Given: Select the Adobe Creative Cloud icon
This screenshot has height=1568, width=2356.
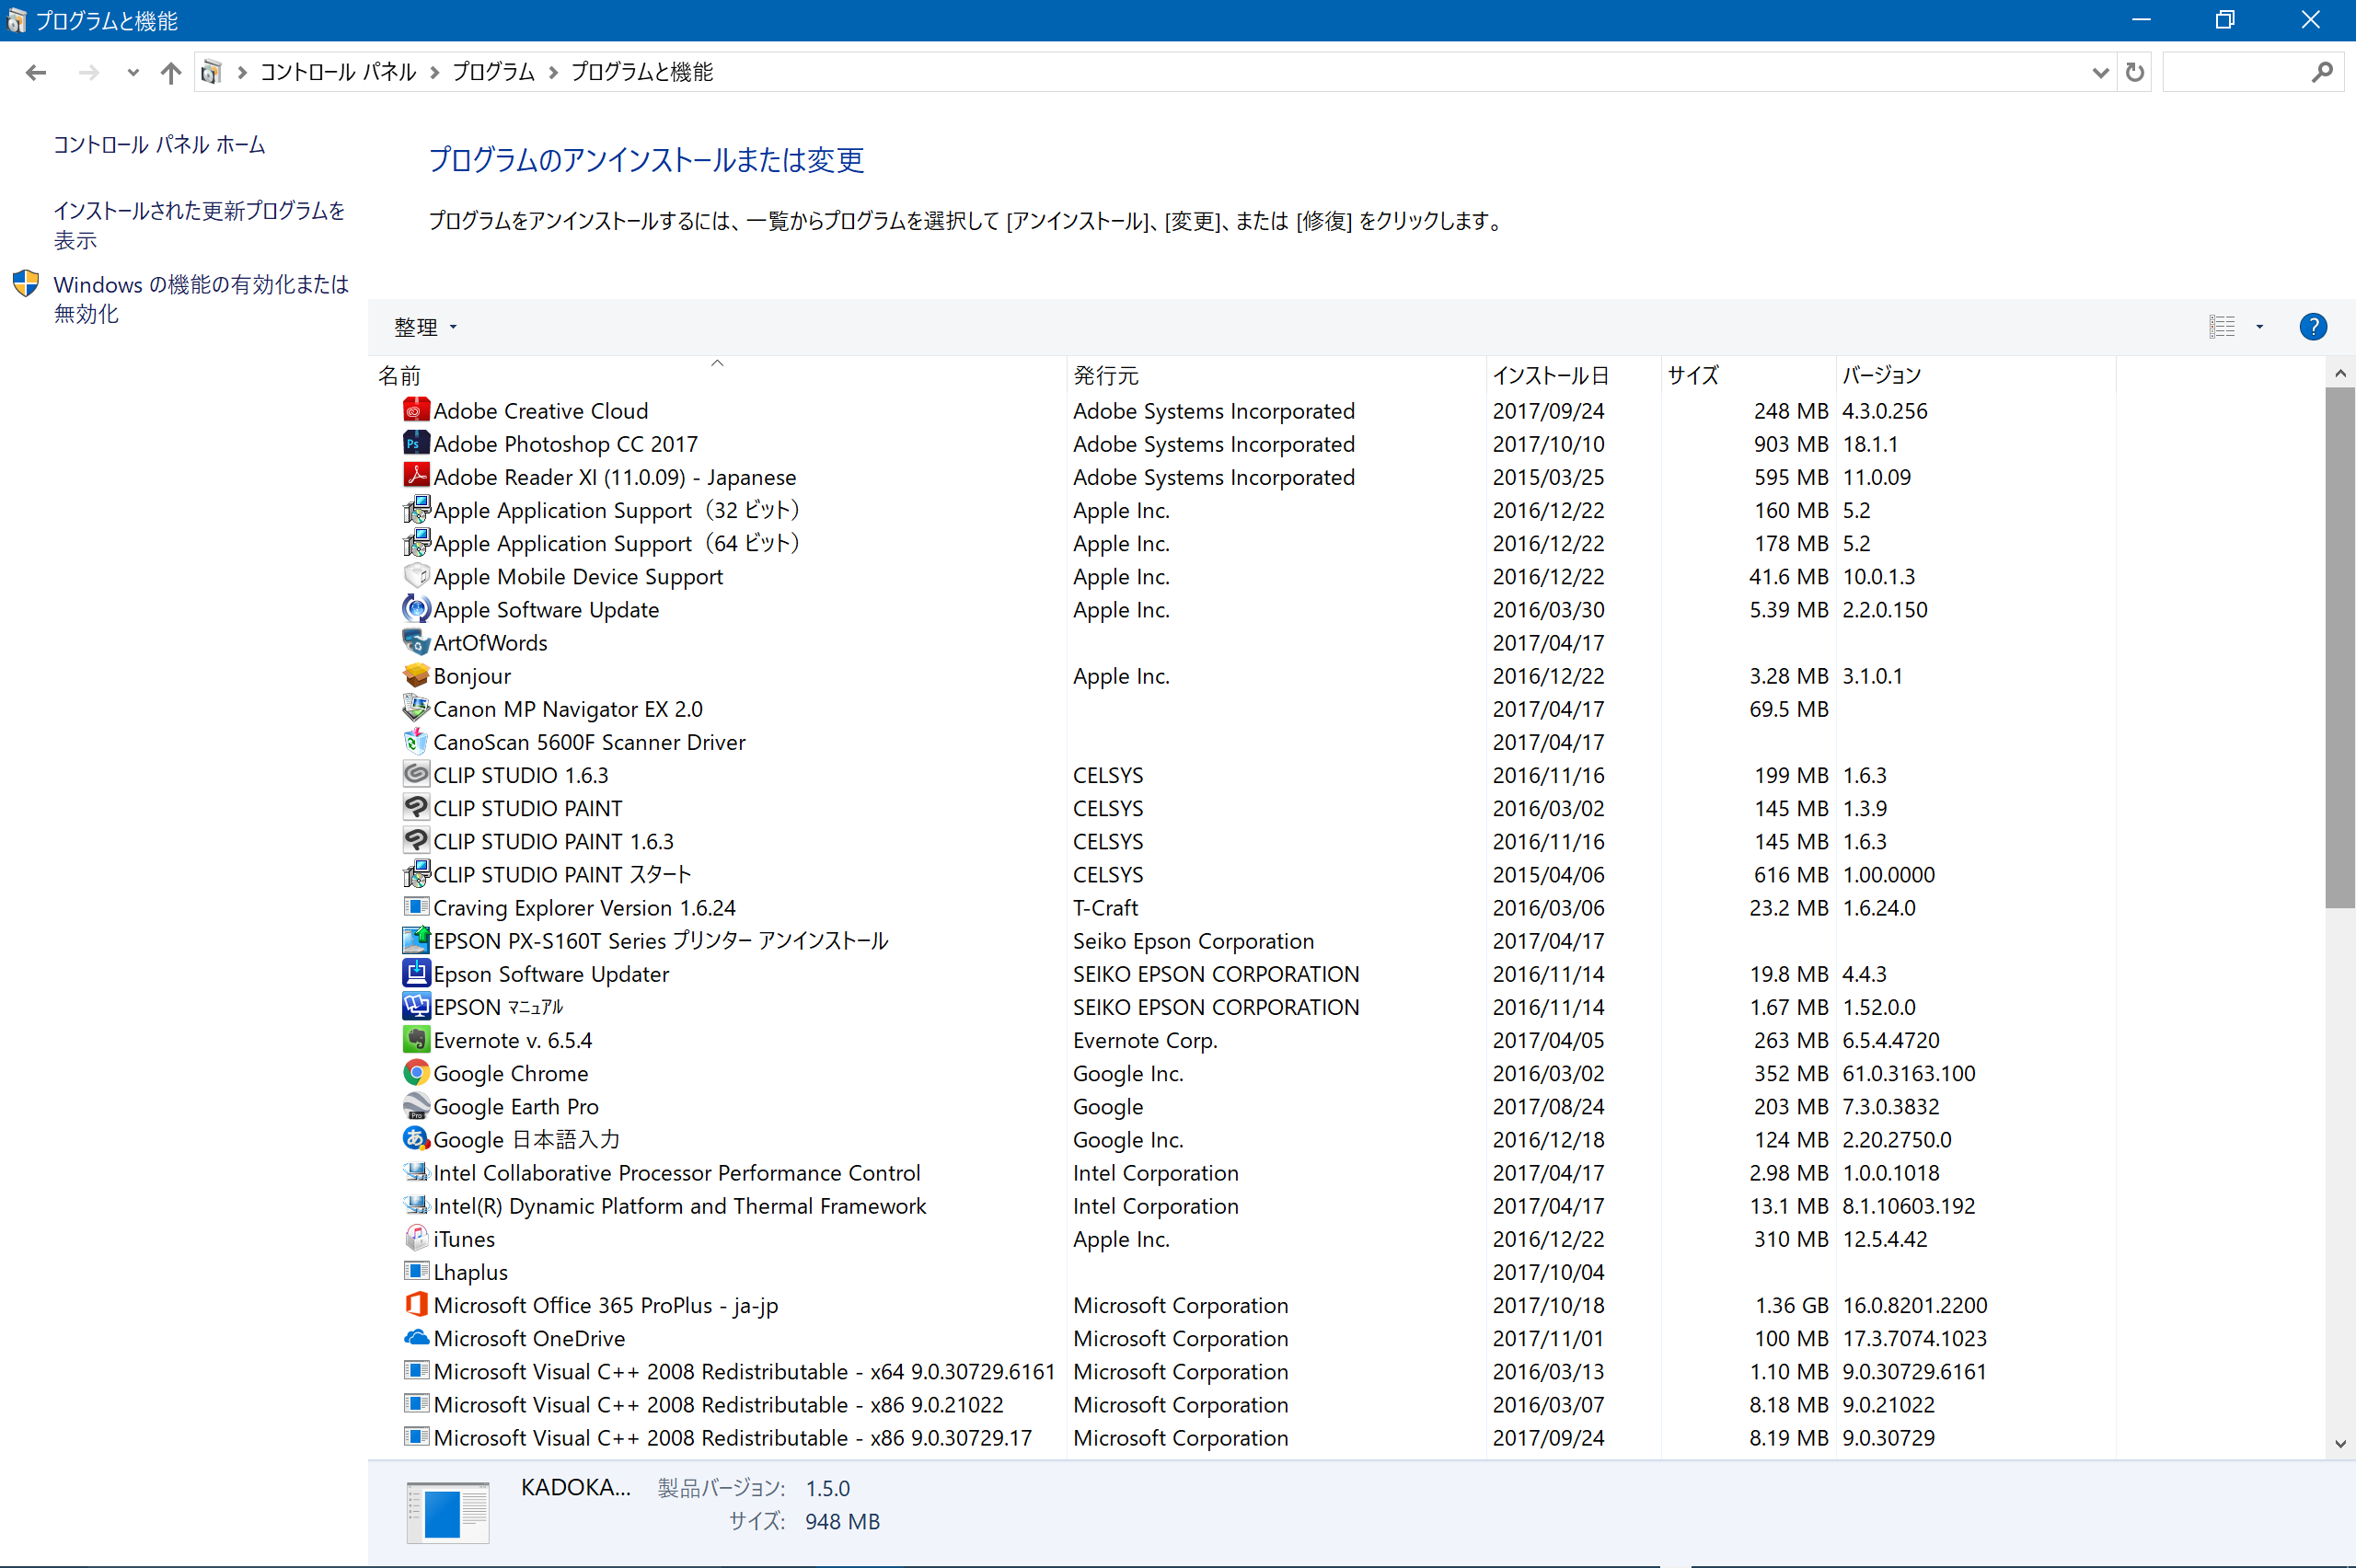Looking at the screenshot, I should tap(416, 410).
